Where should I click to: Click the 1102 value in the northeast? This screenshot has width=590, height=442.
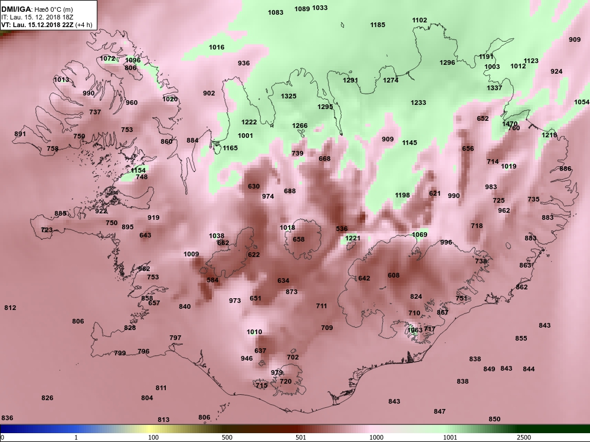419,20
